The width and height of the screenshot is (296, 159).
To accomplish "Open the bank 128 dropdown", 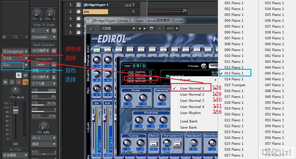I will [15, 58].
